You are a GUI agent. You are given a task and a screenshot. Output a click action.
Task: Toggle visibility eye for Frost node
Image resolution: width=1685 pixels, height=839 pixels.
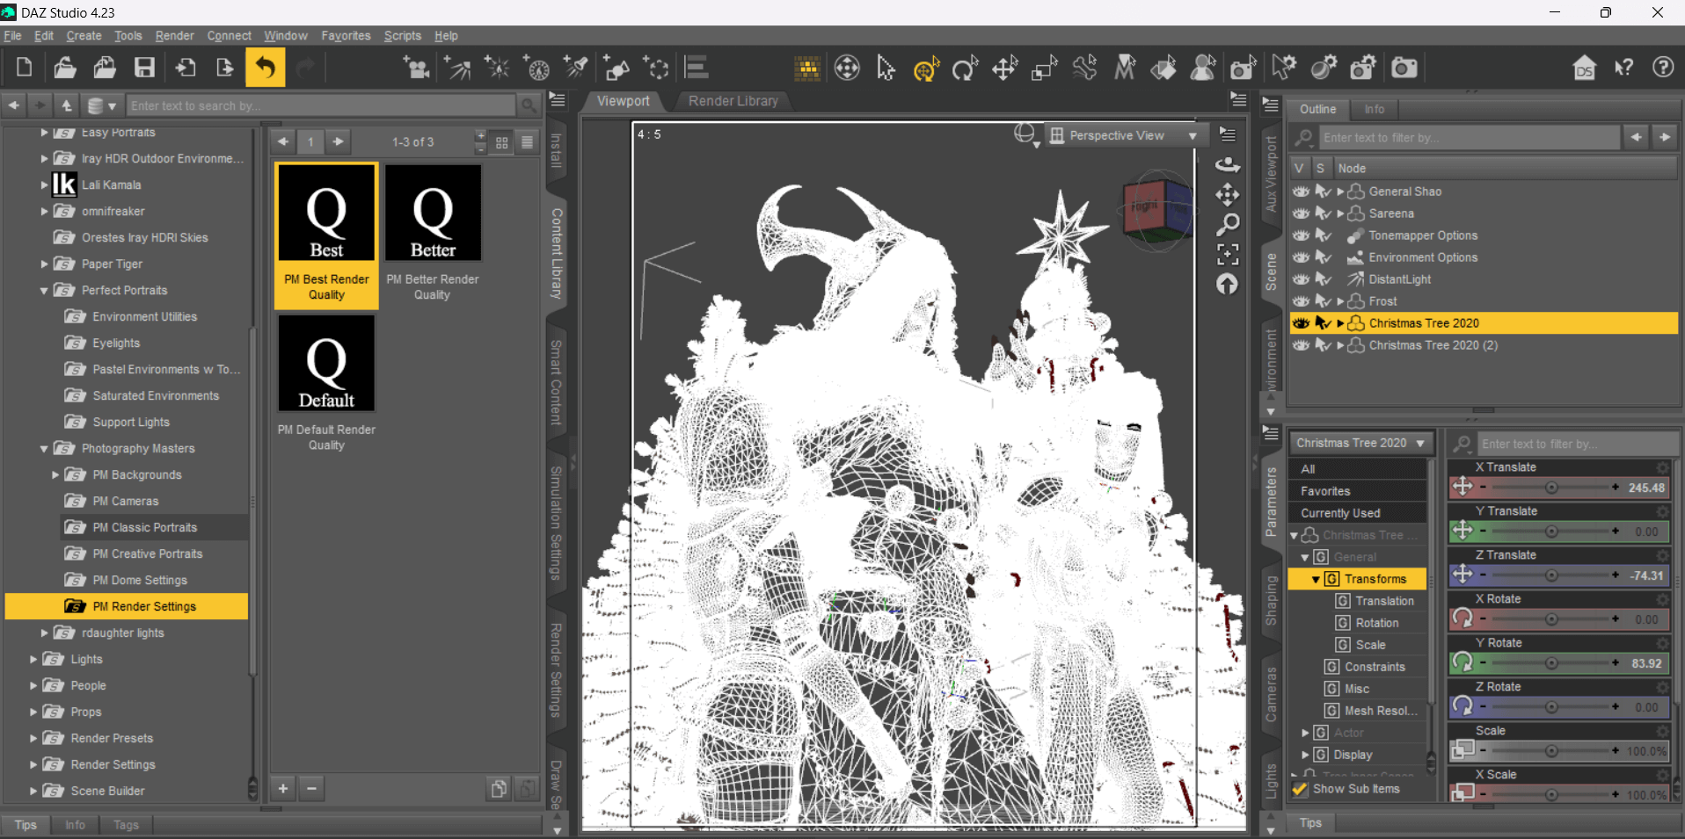(x=1301, y=301)
